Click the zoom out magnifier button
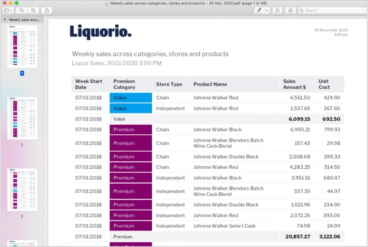Screen dimensions: 368x247 point(22,10)
